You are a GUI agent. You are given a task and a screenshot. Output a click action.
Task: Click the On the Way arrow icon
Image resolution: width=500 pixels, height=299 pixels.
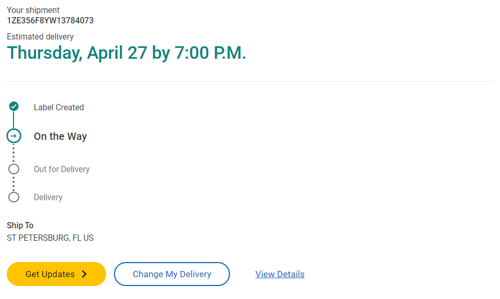tap(14, 136)
